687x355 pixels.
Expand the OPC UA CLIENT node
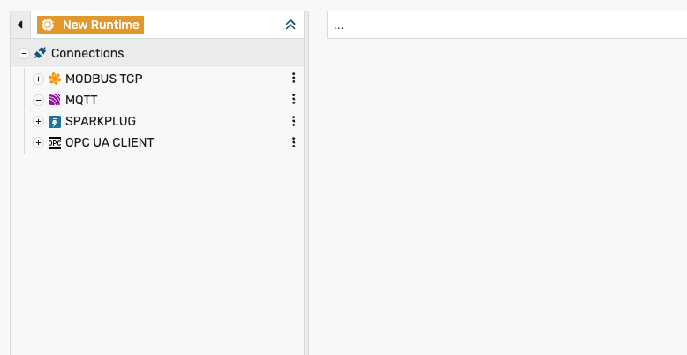(x=38, y=142)
